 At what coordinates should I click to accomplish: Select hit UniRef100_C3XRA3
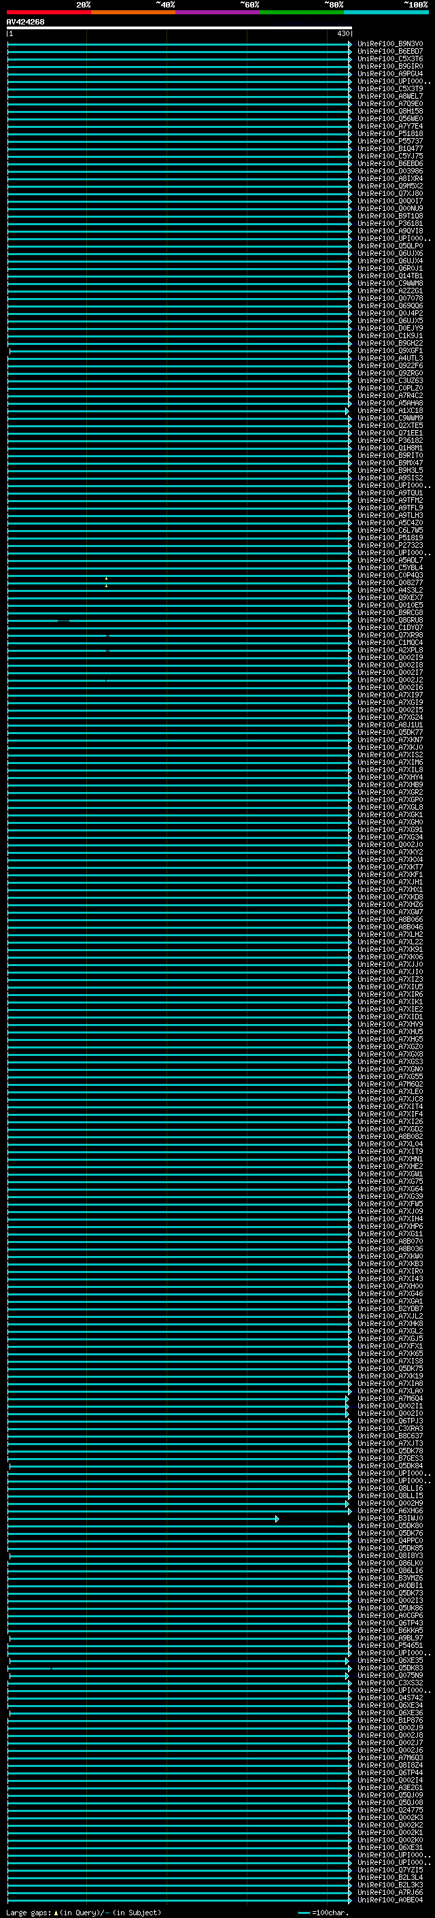pyautogui.click(x=390, y=1428)
